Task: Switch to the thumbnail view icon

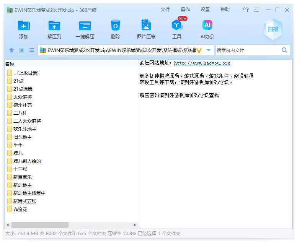Action: (21, 50)
